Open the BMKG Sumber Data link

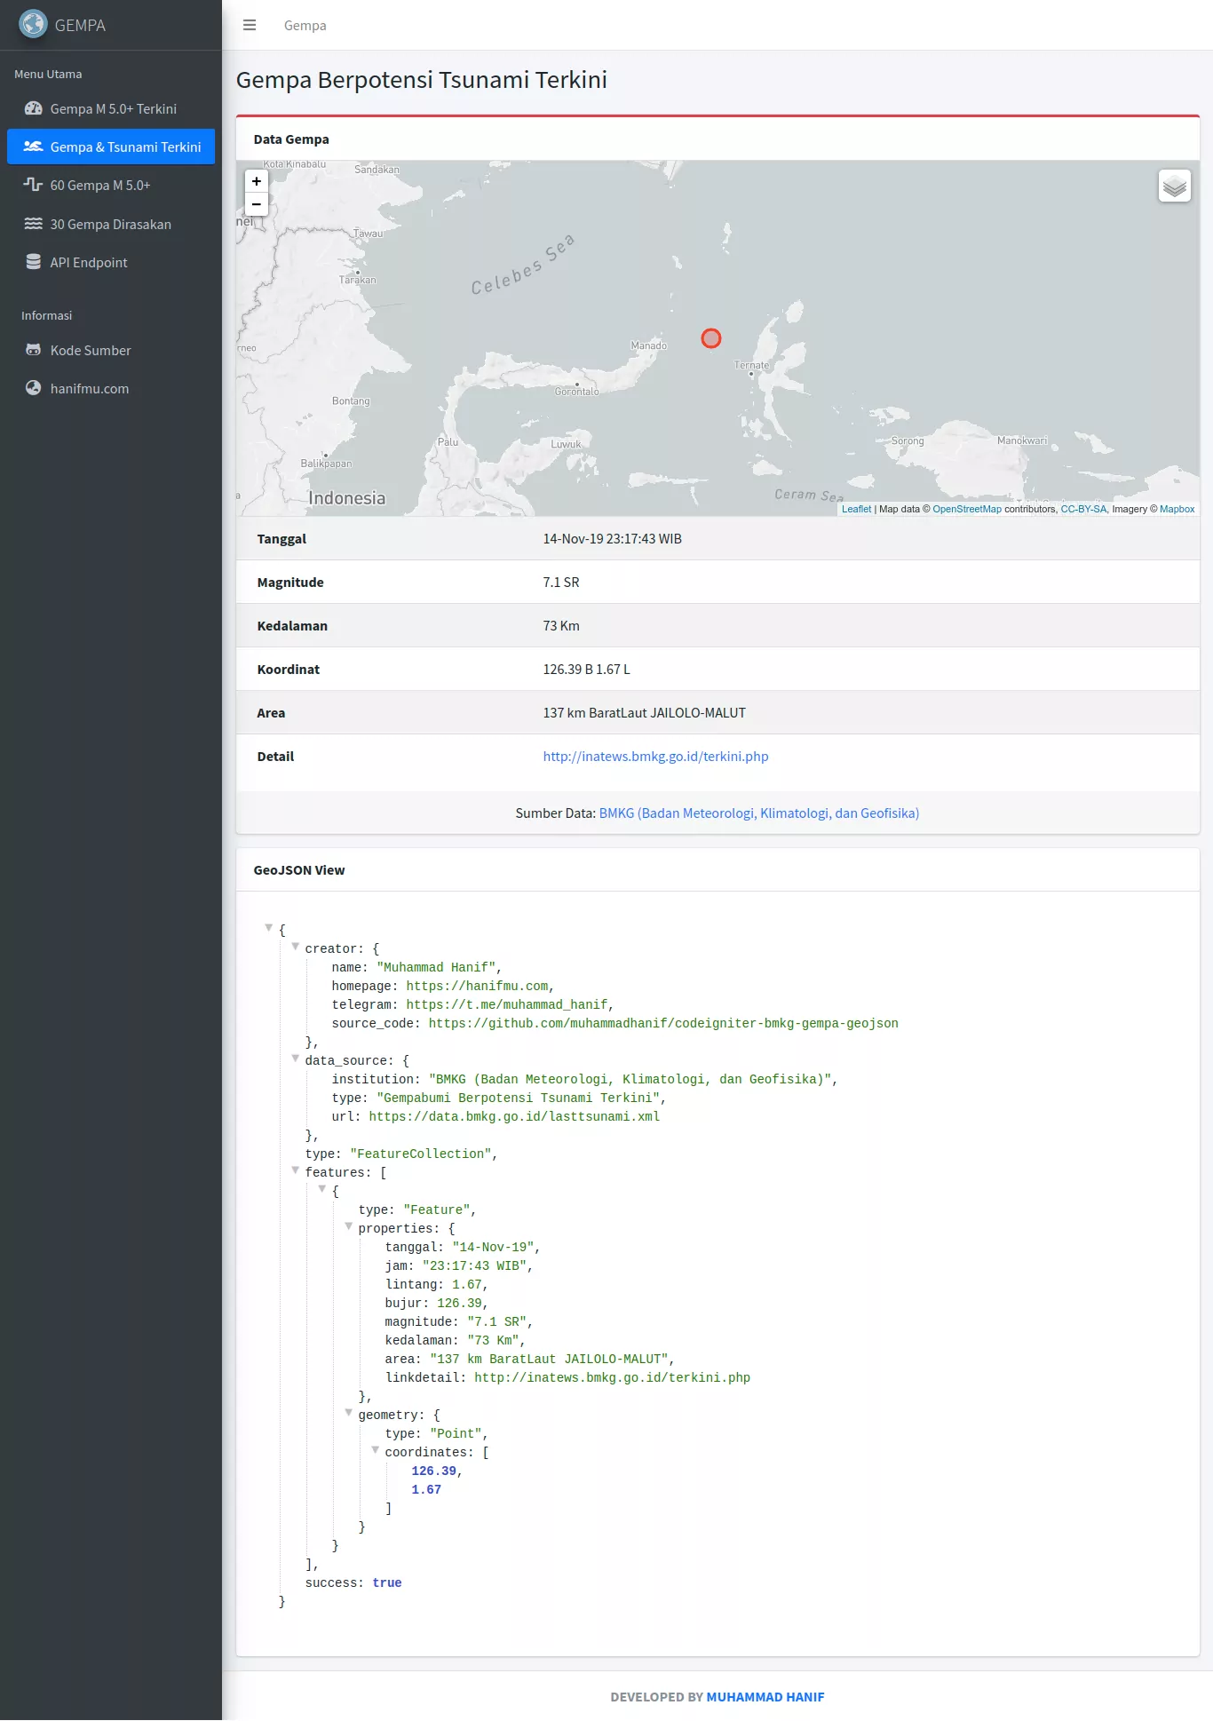tap(759, 813)
